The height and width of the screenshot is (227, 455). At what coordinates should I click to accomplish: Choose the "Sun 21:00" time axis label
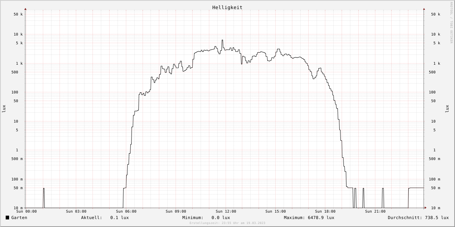tap(375, 211)
